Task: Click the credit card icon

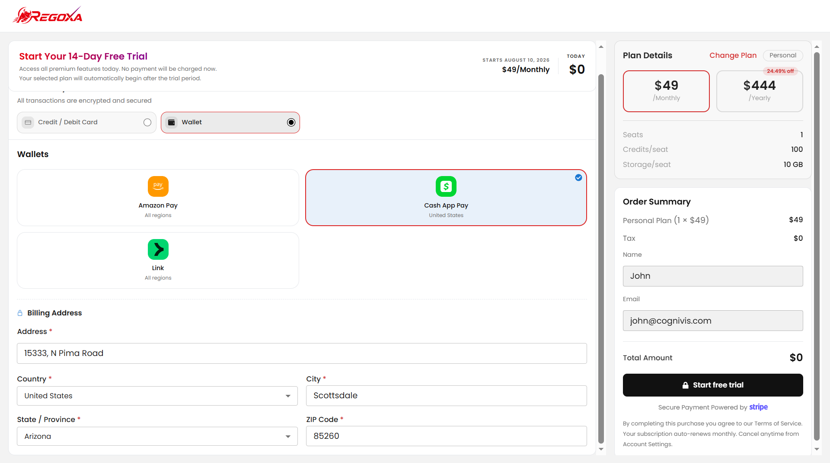Action: (28, 123)
